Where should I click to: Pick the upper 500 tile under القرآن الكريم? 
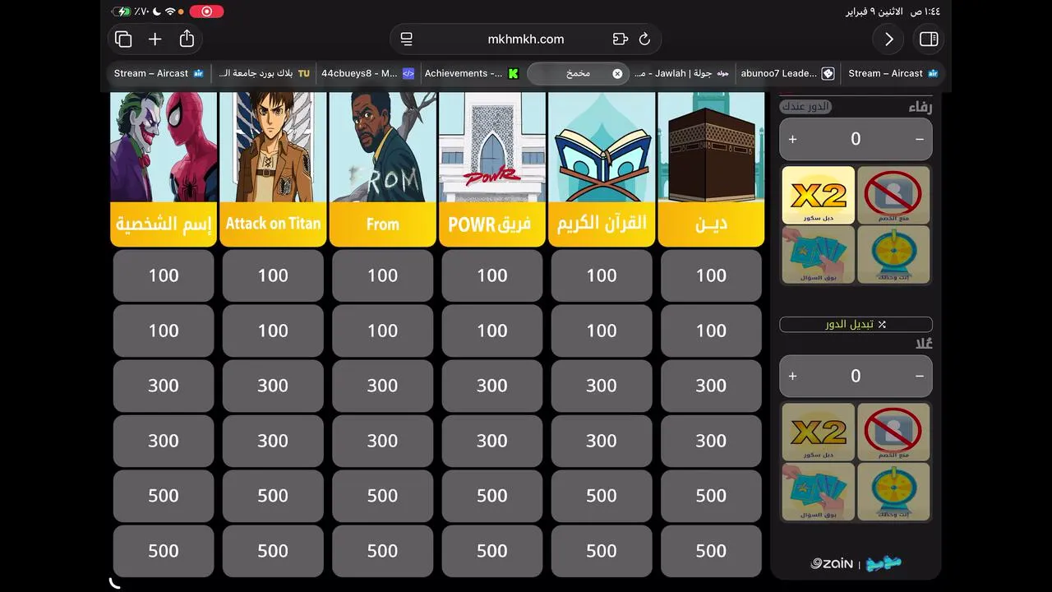point(602,496)
